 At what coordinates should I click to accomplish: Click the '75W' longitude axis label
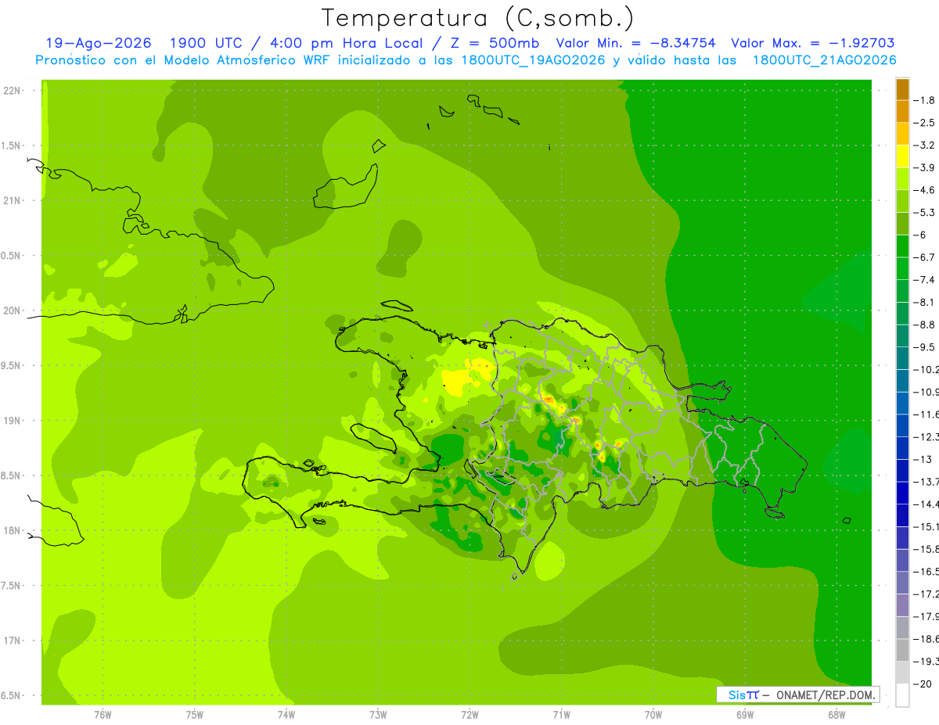point(194,714)
